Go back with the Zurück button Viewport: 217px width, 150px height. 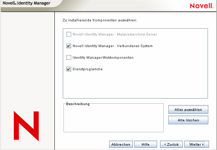tap(171, 144)
